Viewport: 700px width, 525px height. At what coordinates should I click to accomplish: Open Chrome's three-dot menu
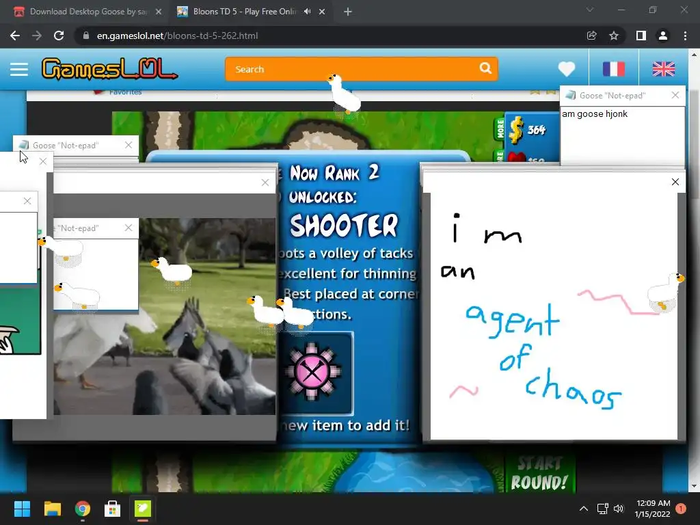685,36
